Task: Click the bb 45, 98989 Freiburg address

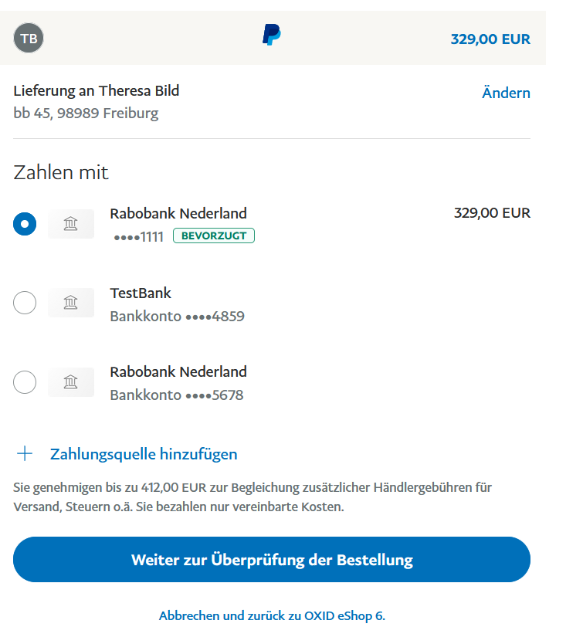Action: coord(86,114)
